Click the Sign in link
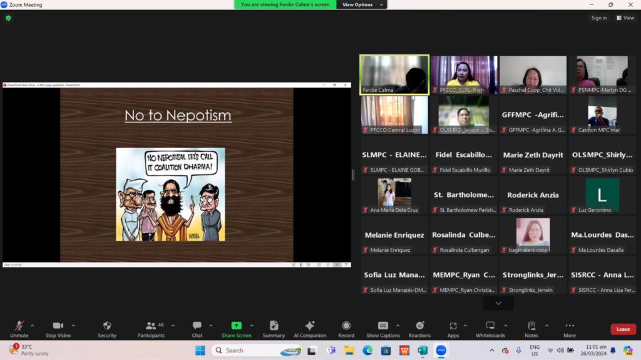641x360 pixels. tap(599, 18)
